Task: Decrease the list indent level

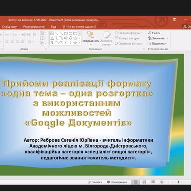Action: (23, 35)
